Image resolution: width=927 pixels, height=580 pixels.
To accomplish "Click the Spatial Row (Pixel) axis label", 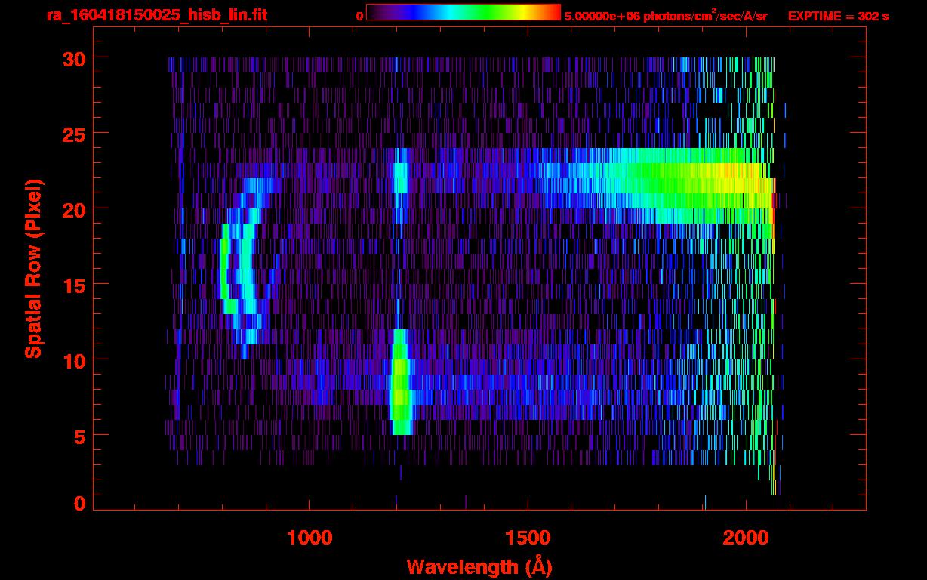I will (32, 268).
